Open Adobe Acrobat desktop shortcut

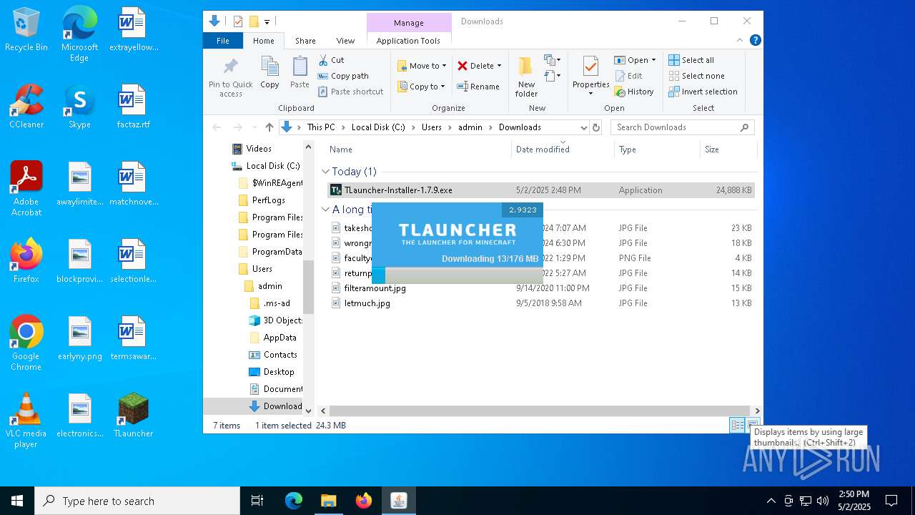[26, 190]
